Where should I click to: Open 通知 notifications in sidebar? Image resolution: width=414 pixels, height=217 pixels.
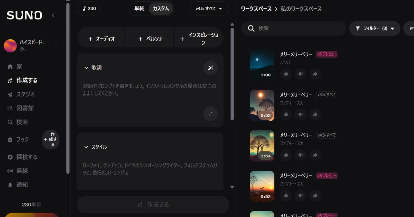click(x=17, y=185)
